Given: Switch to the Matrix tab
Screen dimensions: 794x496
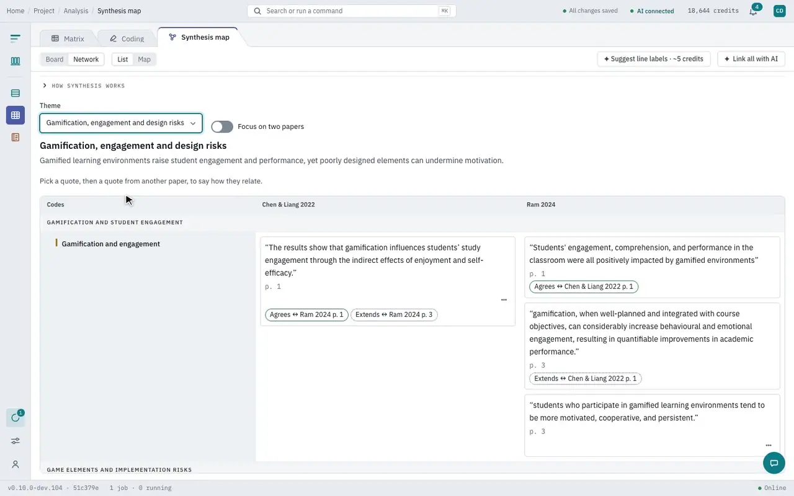Looking at the screenshot, I should click(x=68, y=38).
